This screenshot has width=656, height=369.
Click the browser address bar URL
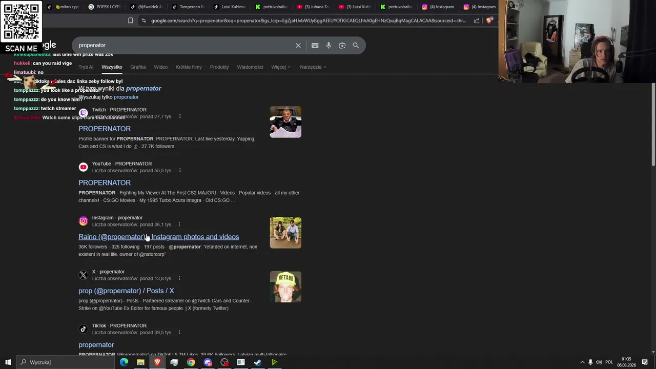(309, 20)
